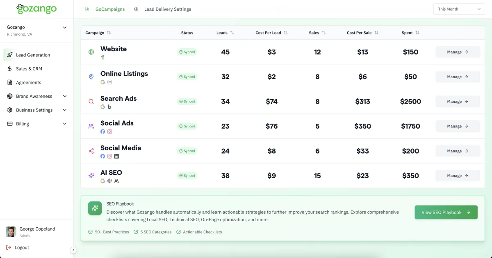Click the Synced status badge for Website
Screen dimensions: 492x258
click(187, 52)
